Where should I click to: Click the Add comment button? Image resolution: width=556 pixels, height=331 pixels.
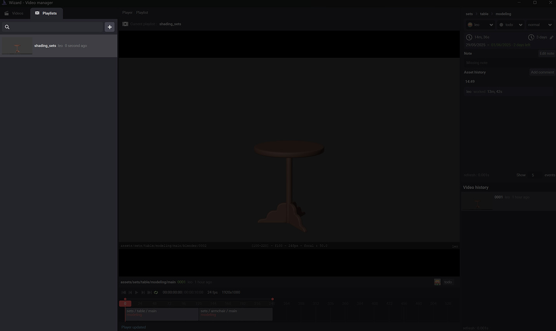(542, 72)
